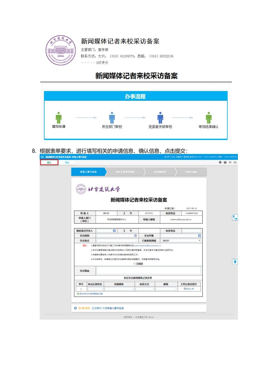Viewport: 258px width, 365px height.
Task: Click the 终止 button
Action: 67,162
